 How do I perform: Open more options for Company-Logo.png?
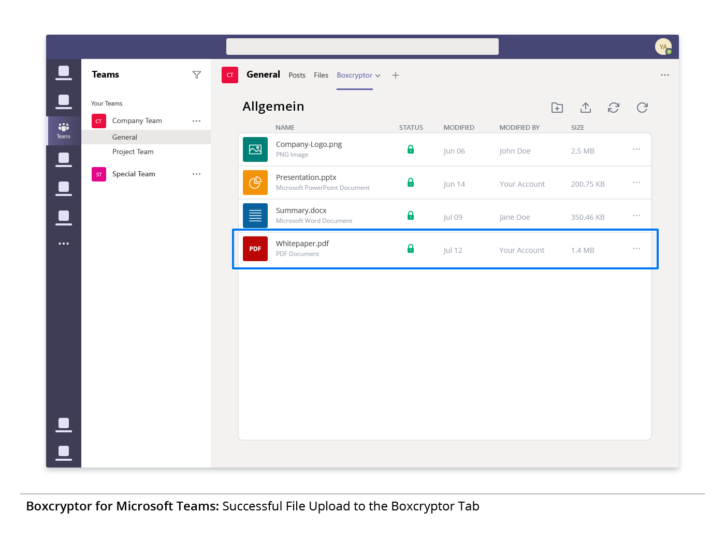click(x=636, y=149)
